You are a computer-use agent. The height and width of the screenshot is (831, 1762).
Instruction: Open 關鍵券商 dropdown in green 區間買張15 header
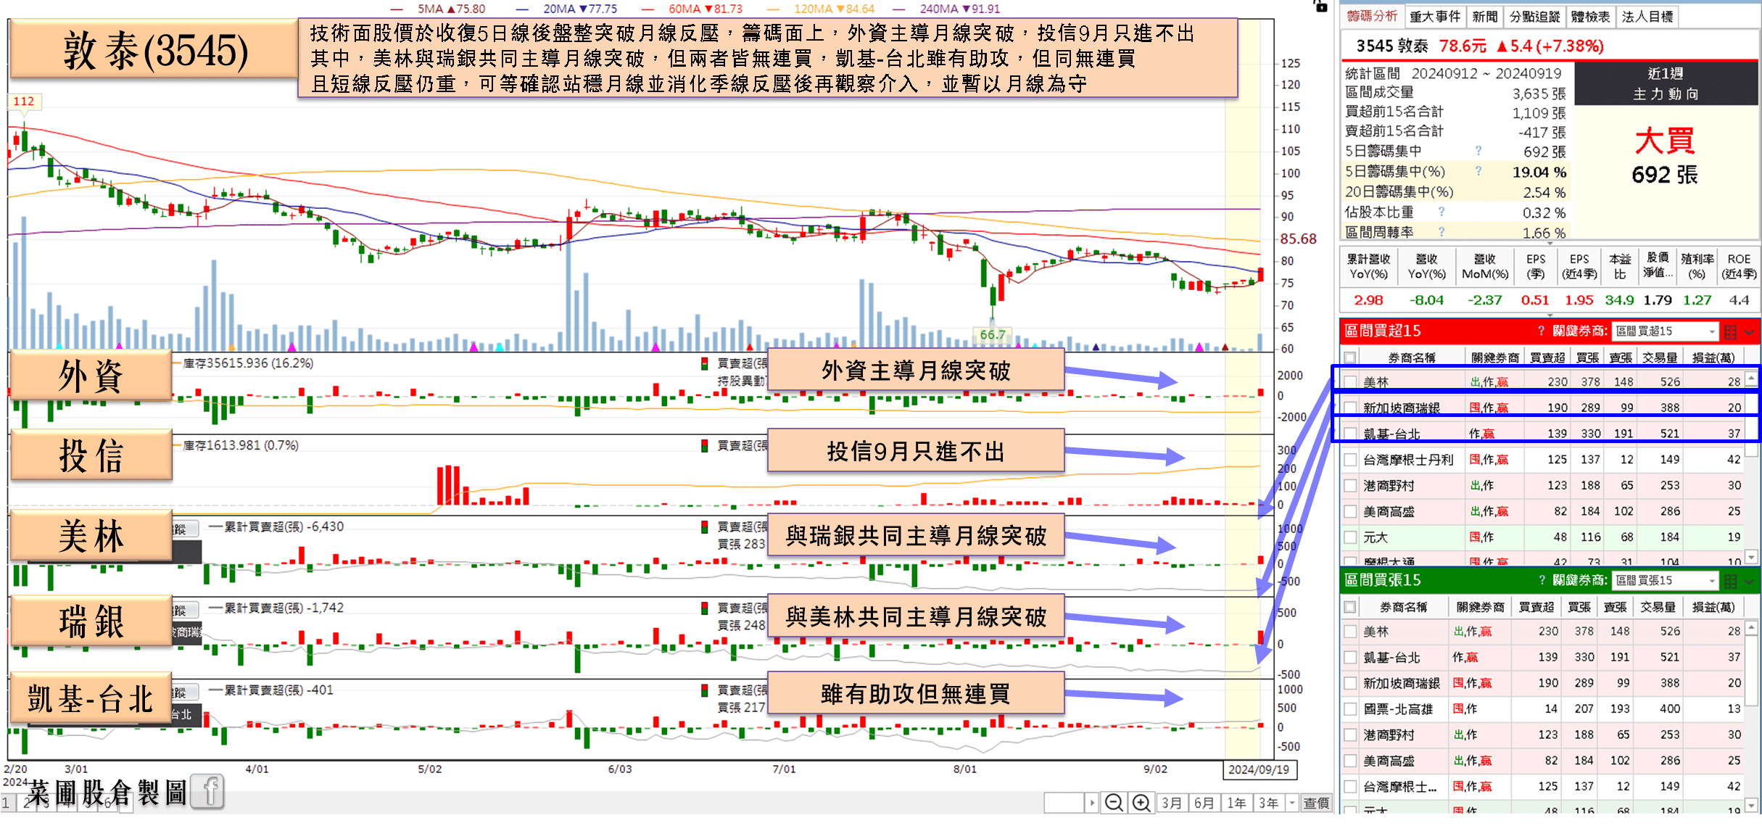(1712, 581)
